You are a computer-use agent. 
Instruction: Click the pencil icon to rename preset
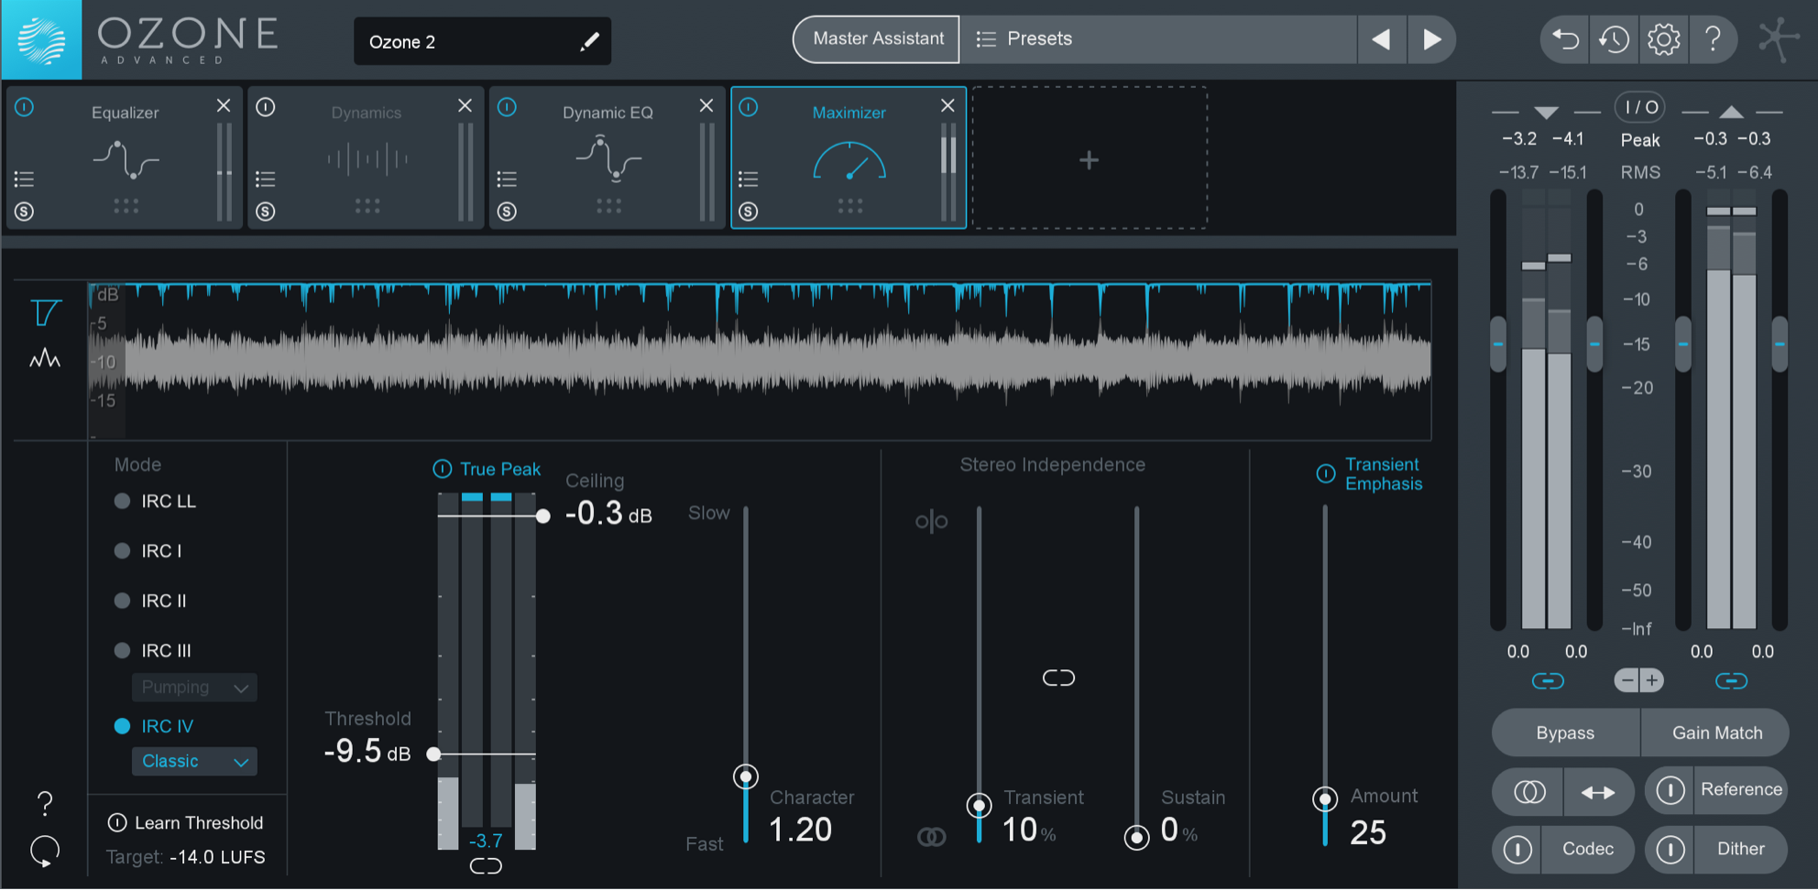[589, 41]
